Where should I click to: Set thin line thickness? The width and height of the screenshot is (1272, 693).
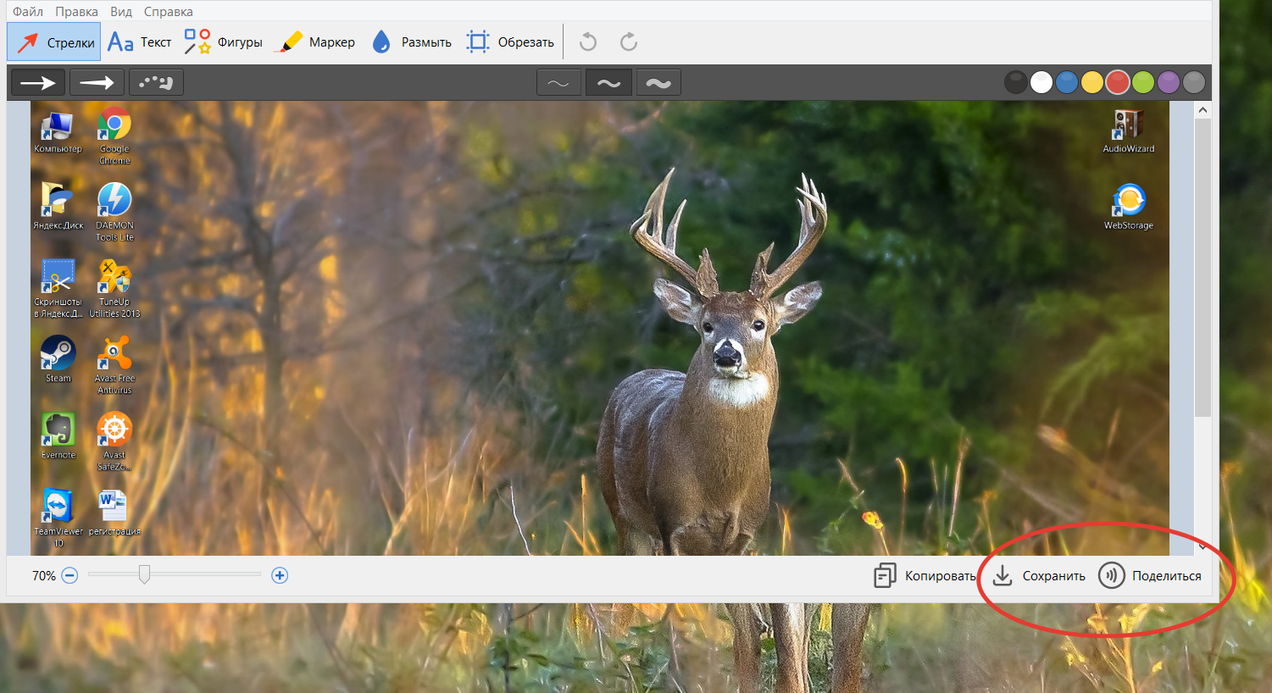(558, 83)
